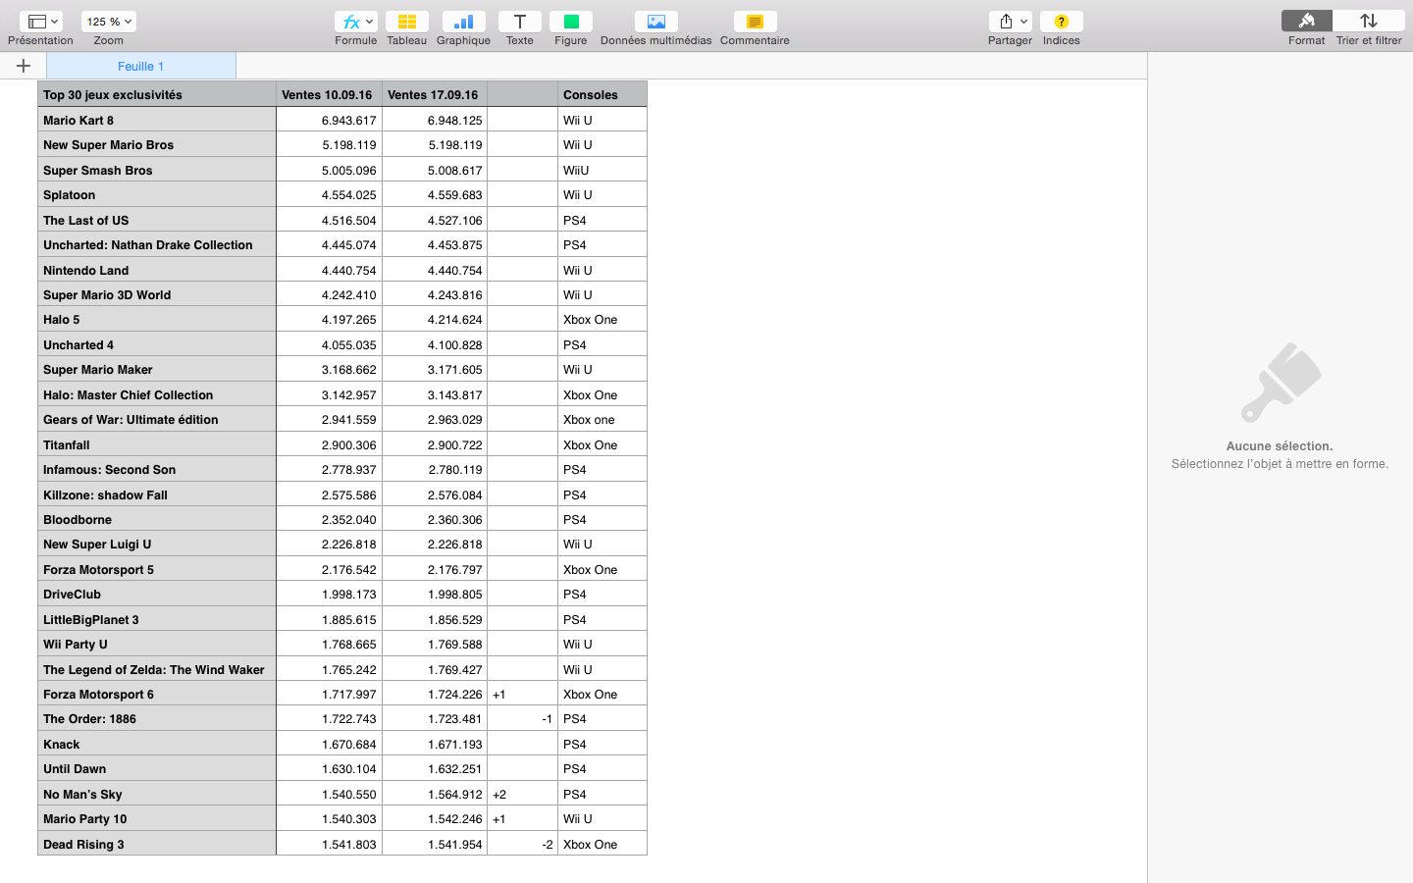
Task: Insert a table with Tableau icon
Action: 406,22
